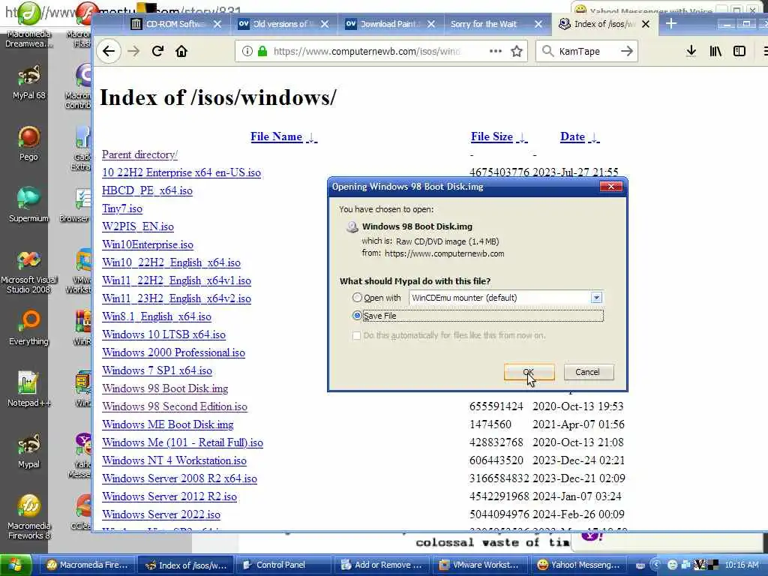
Task: Close the 'Sorry for the Wait' tab
Action: click(x=538, y=24)
